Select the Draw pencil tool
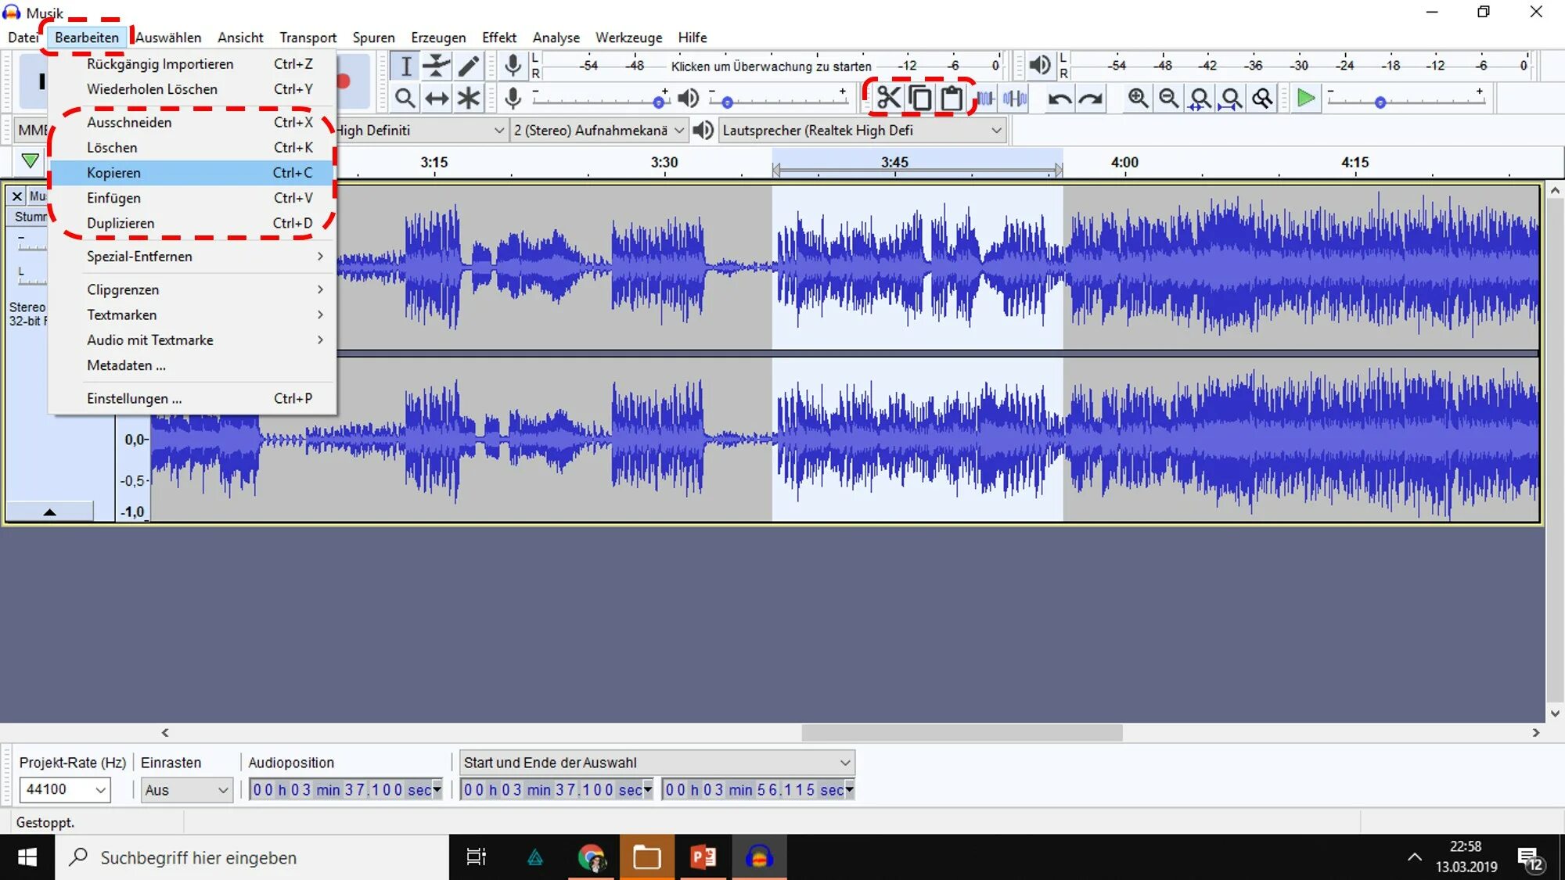The width and height of the screenshot is (1565, 880). [468, 66]
